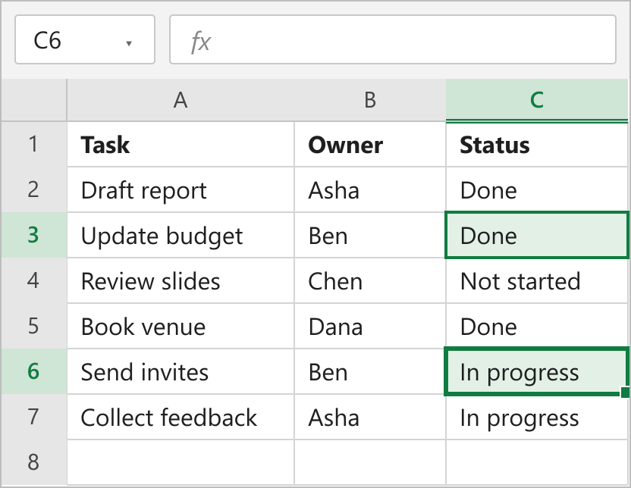
Task: Select row 8 header
Action: (x=34, y=462)
